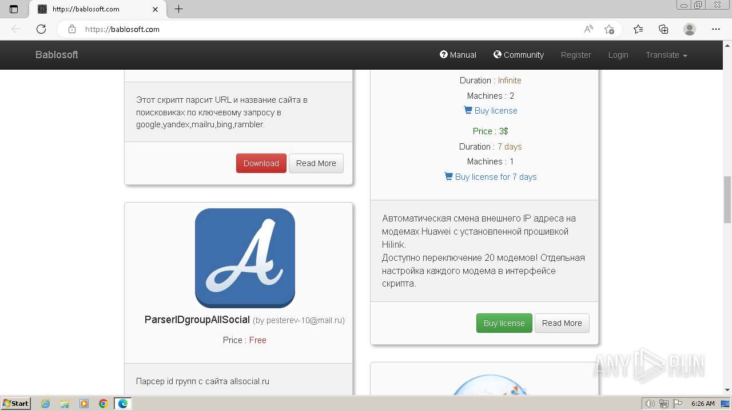Click the back navigation arrow
732x411 pixels.
point(16,29)
